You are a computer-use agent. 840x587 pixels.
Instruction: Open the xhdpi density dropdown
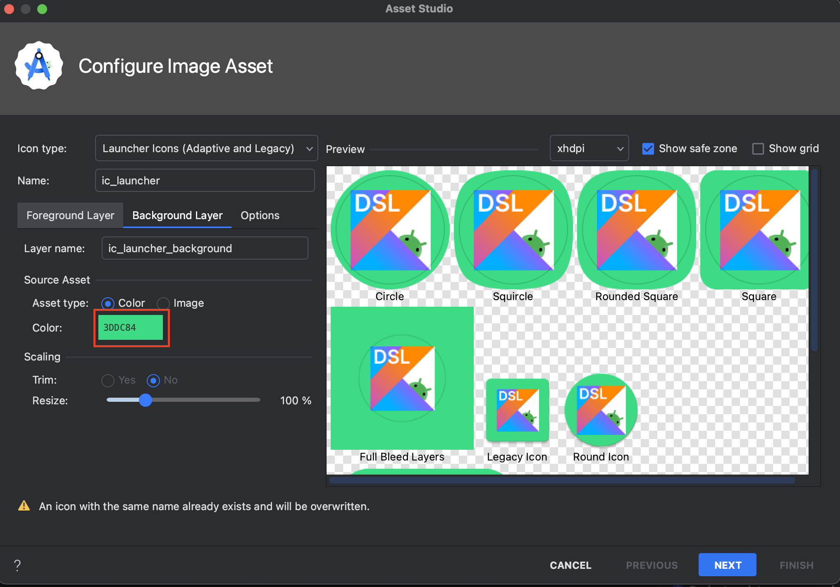589,148
